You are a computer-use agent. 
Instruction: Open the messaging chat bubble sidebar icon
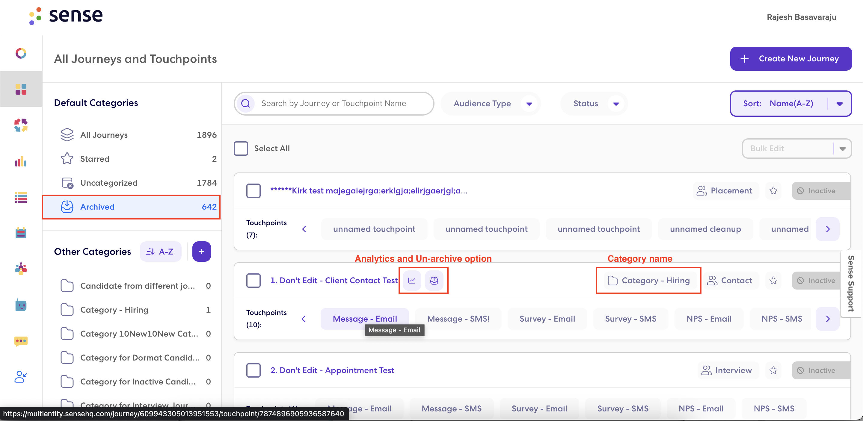click(21, 341)
